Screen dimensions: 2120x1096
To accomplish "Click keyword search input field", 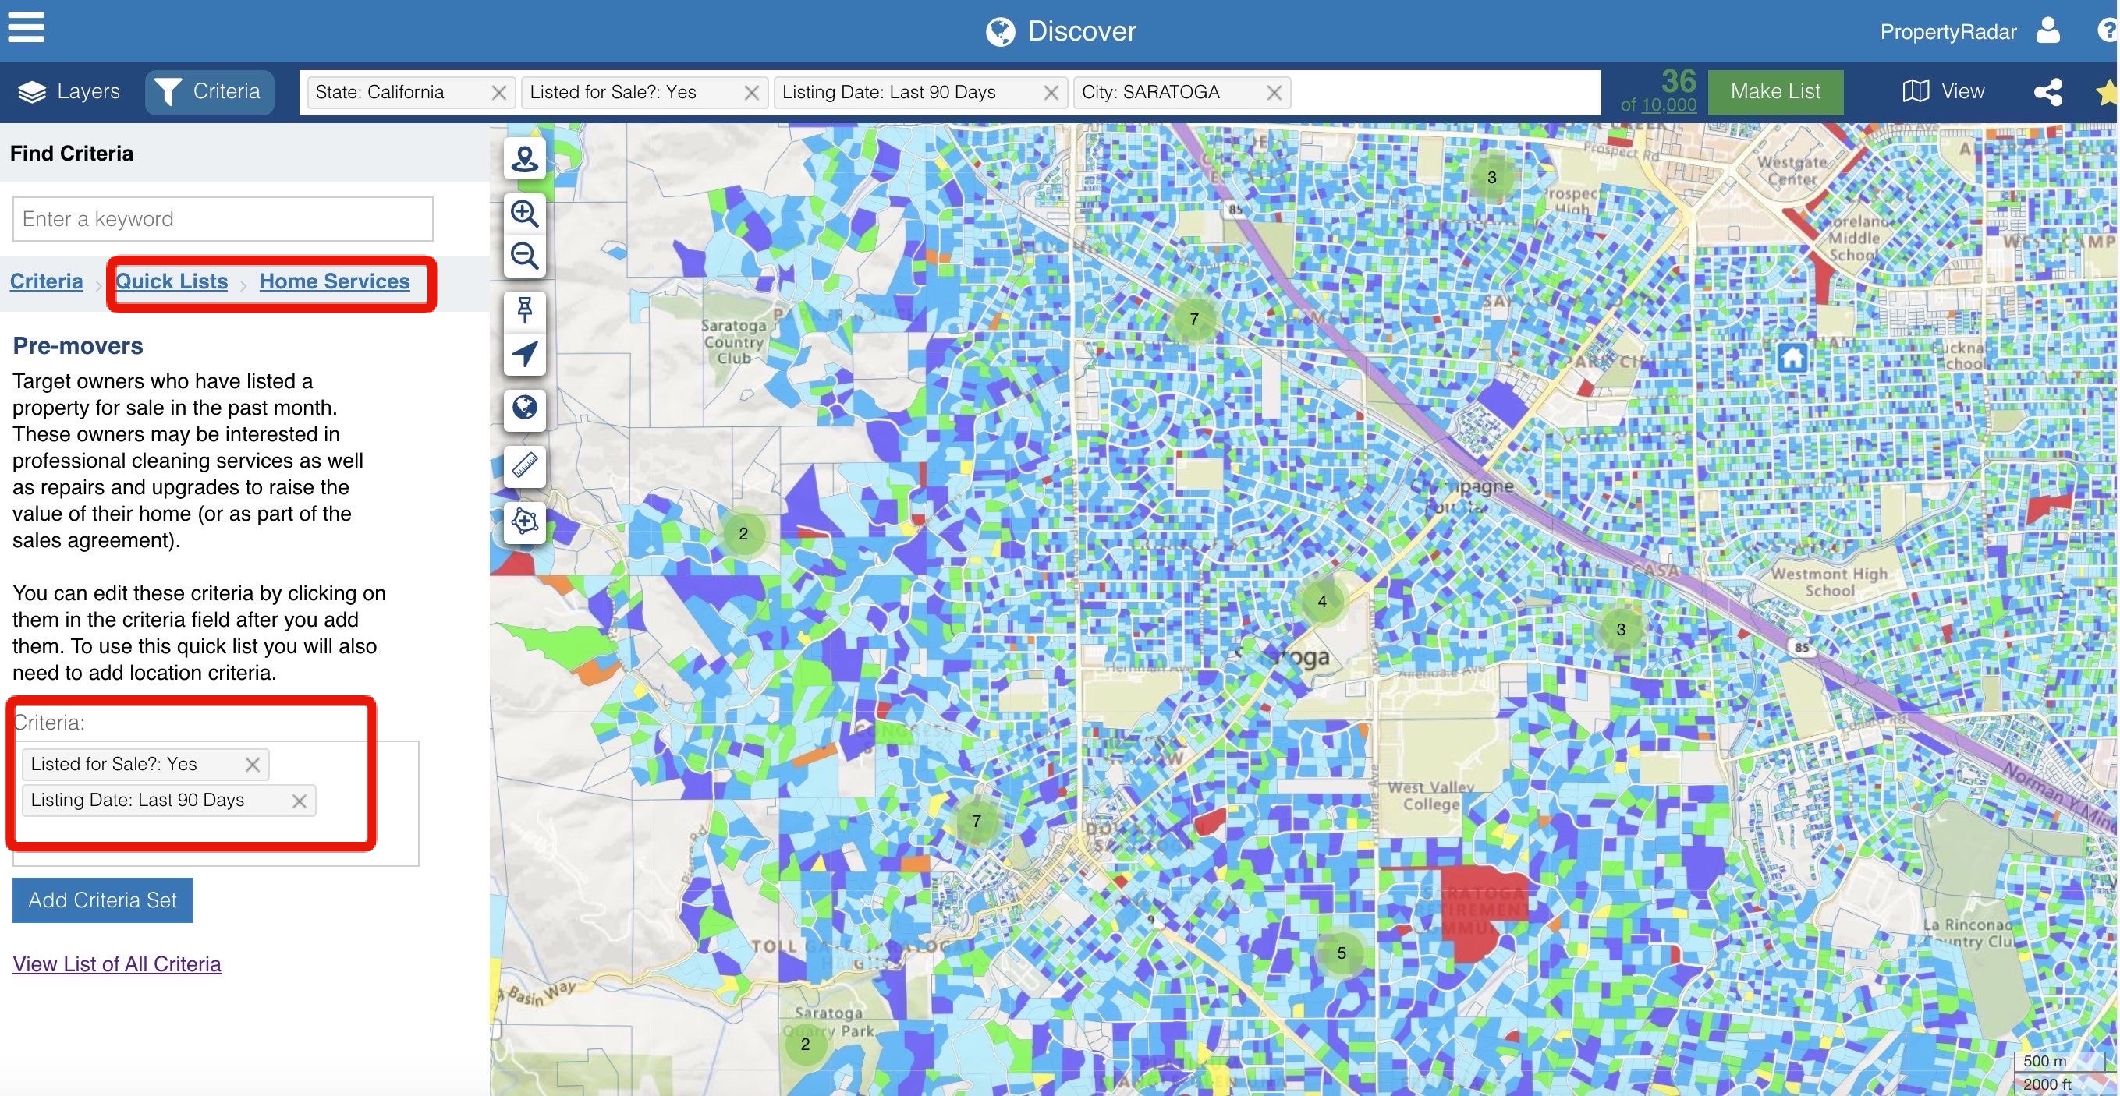I will pos(222,218).
